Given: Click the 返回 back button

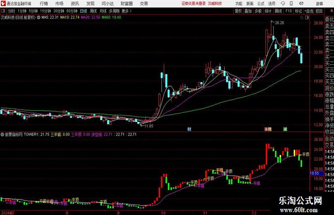Looking at the screenshot, I should tap(319, 11).
